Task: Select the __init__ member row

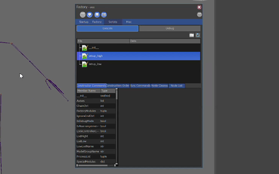Action: [96, 96]
